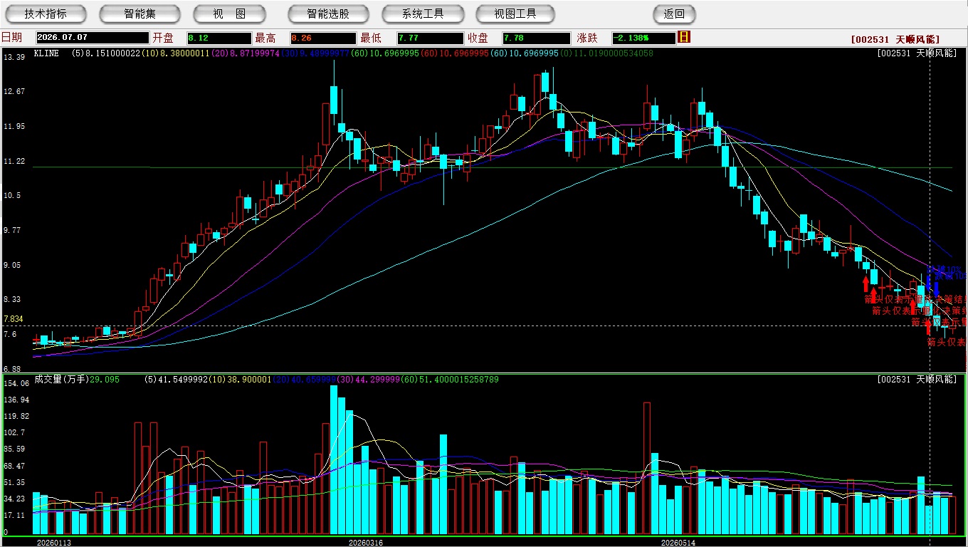Select the MA value (5)8.151000022
Viewport: 968px width, 547px height.
106,53
